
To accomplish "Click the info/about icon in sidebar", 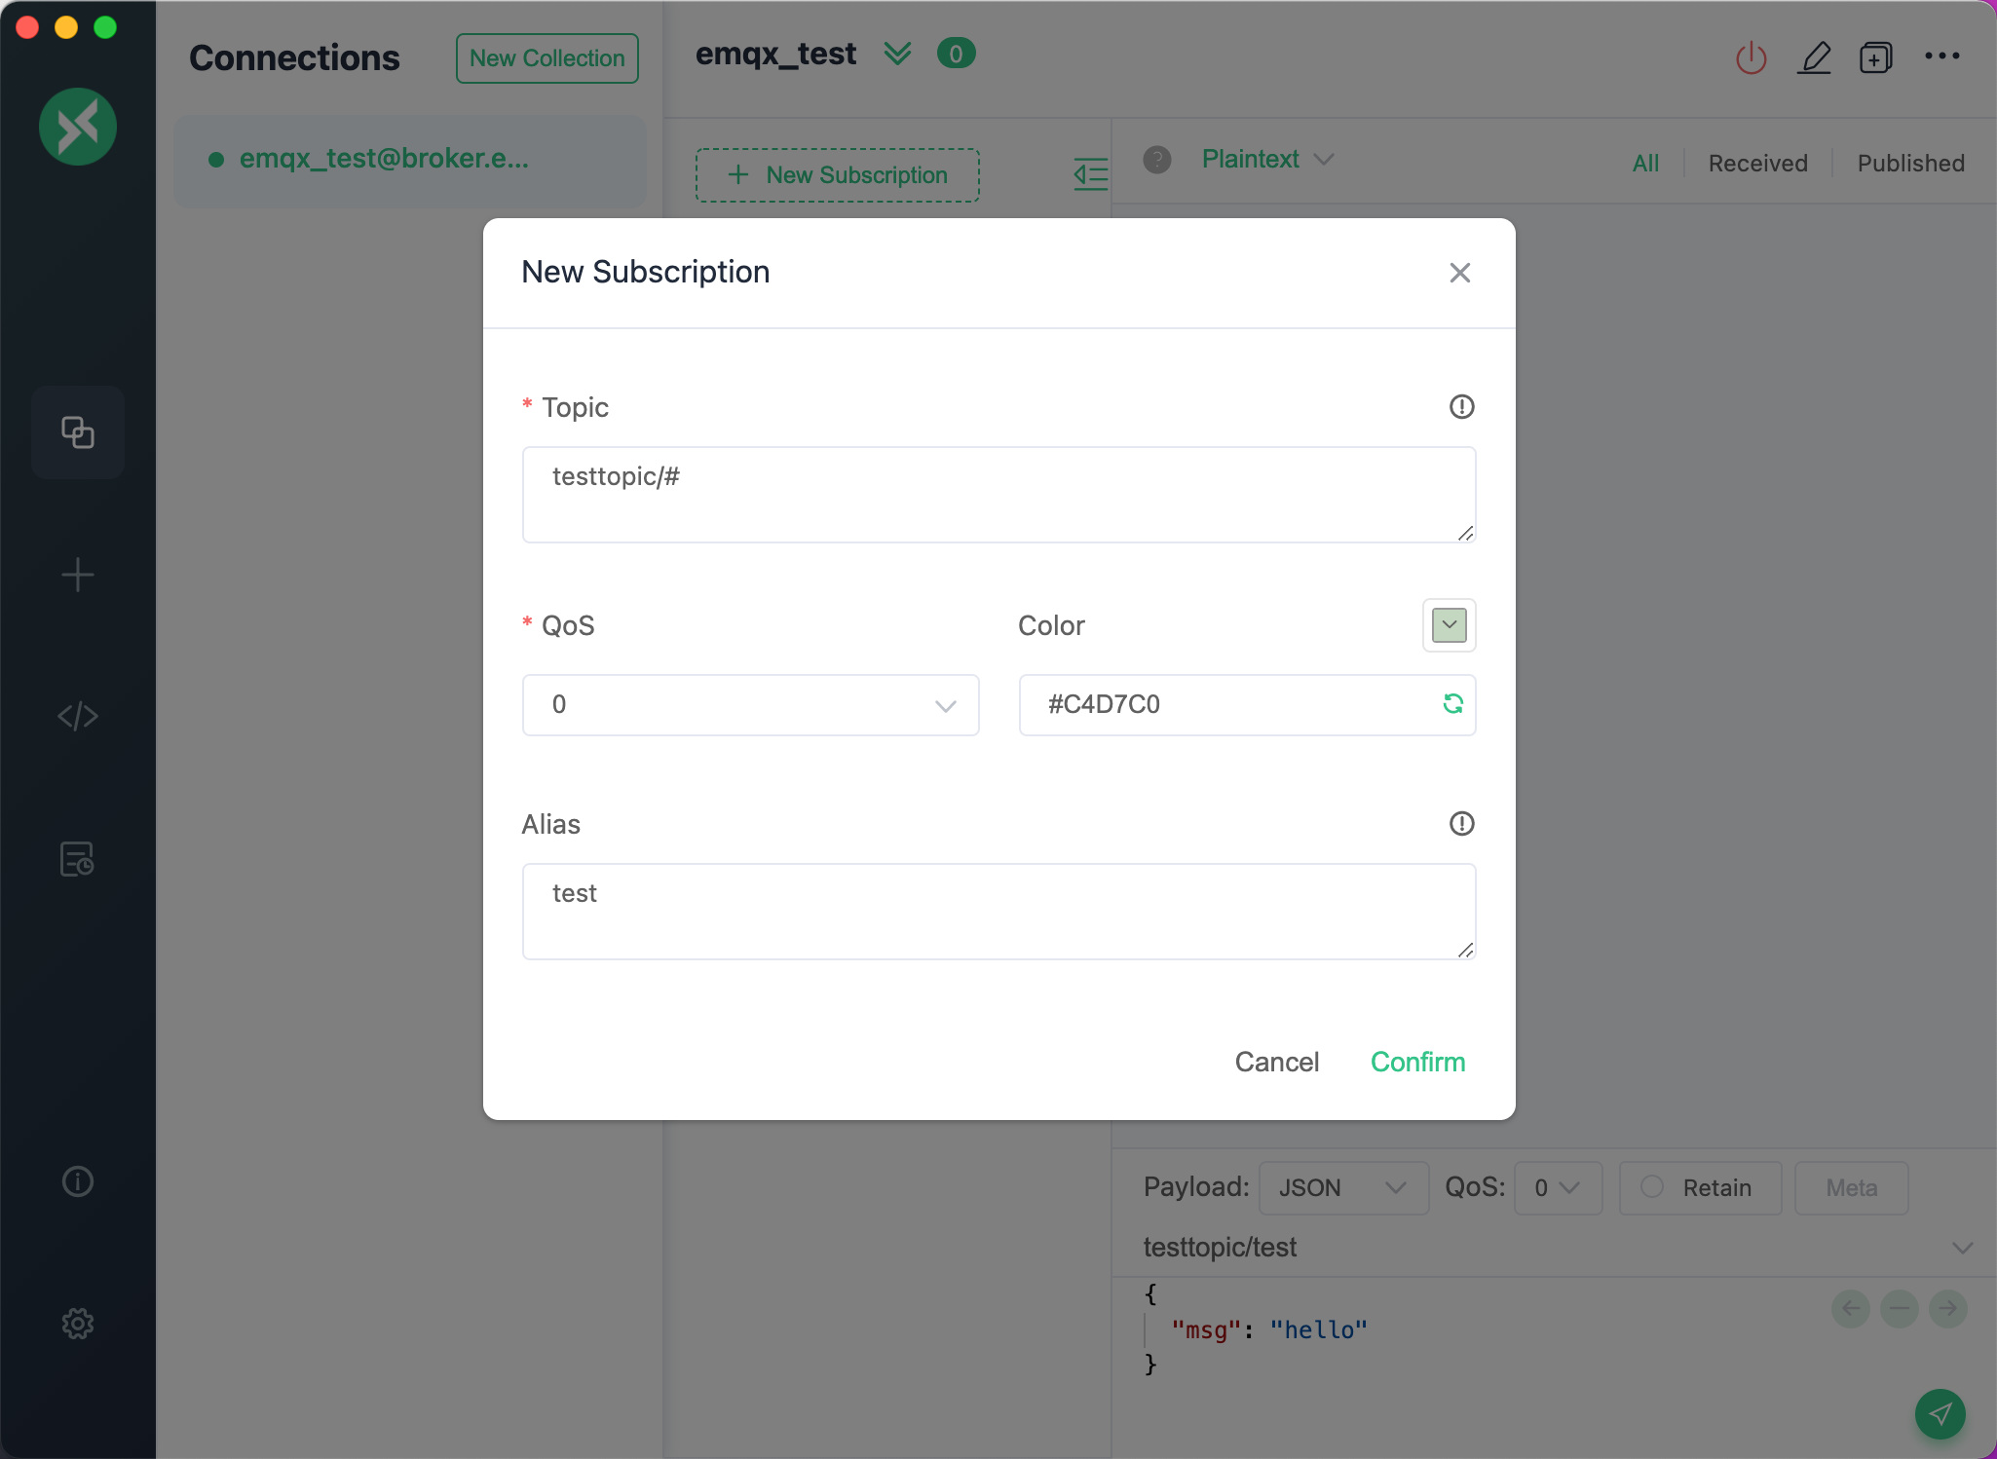I will tap(78, 1179).
